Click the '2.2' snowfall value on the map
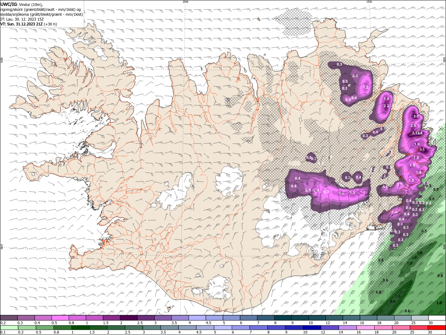This screenshot has width=446, height=335. click(x=386, y=106)
